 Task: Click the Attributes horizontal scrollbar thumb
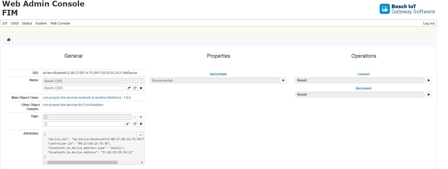click(x=82, y=163)
